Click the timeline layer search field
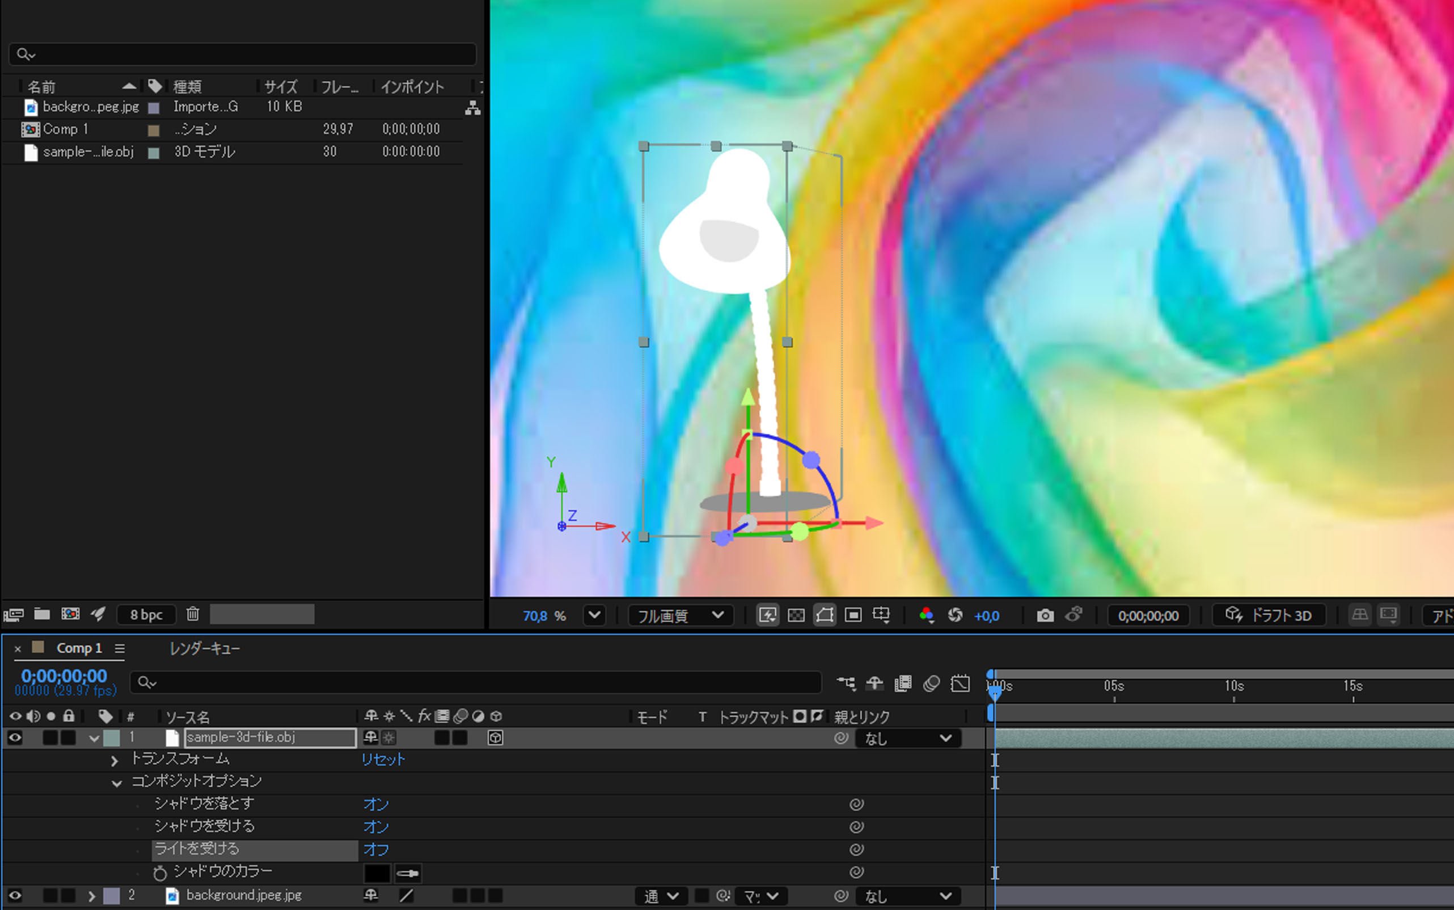 tap(475, 682)
